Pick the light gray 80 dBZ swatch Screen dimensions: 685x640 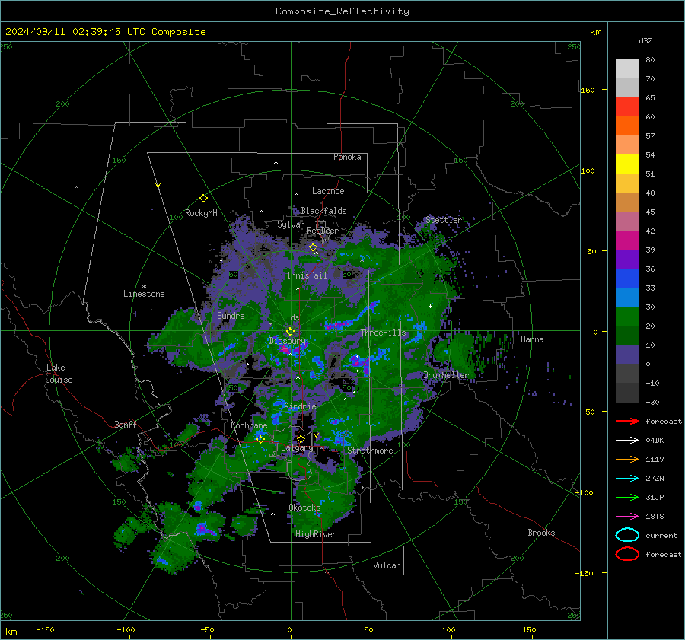(x=627, y=69)
